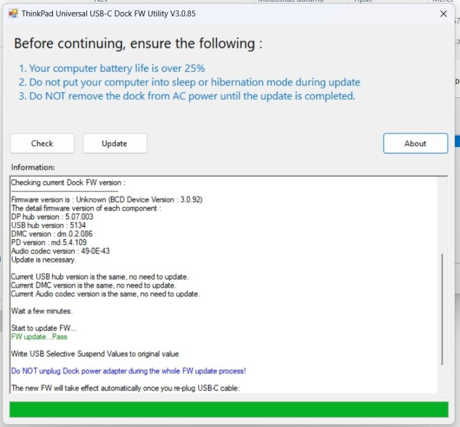Image resolution: width=460 pixels, height=427 pixels.
Task: Click the 'Information:' label
Action: coord(33,167)
